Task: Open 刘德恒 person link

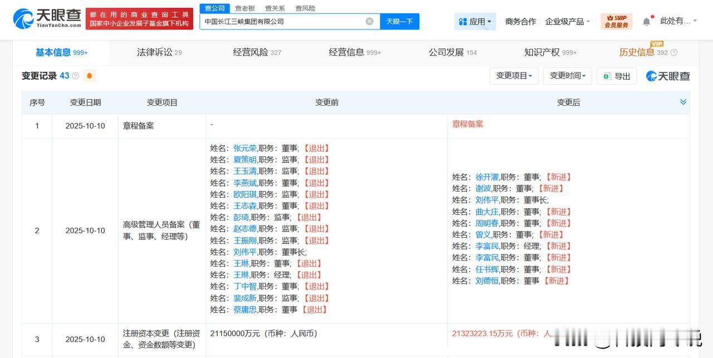Action: [x=487, y=281]
